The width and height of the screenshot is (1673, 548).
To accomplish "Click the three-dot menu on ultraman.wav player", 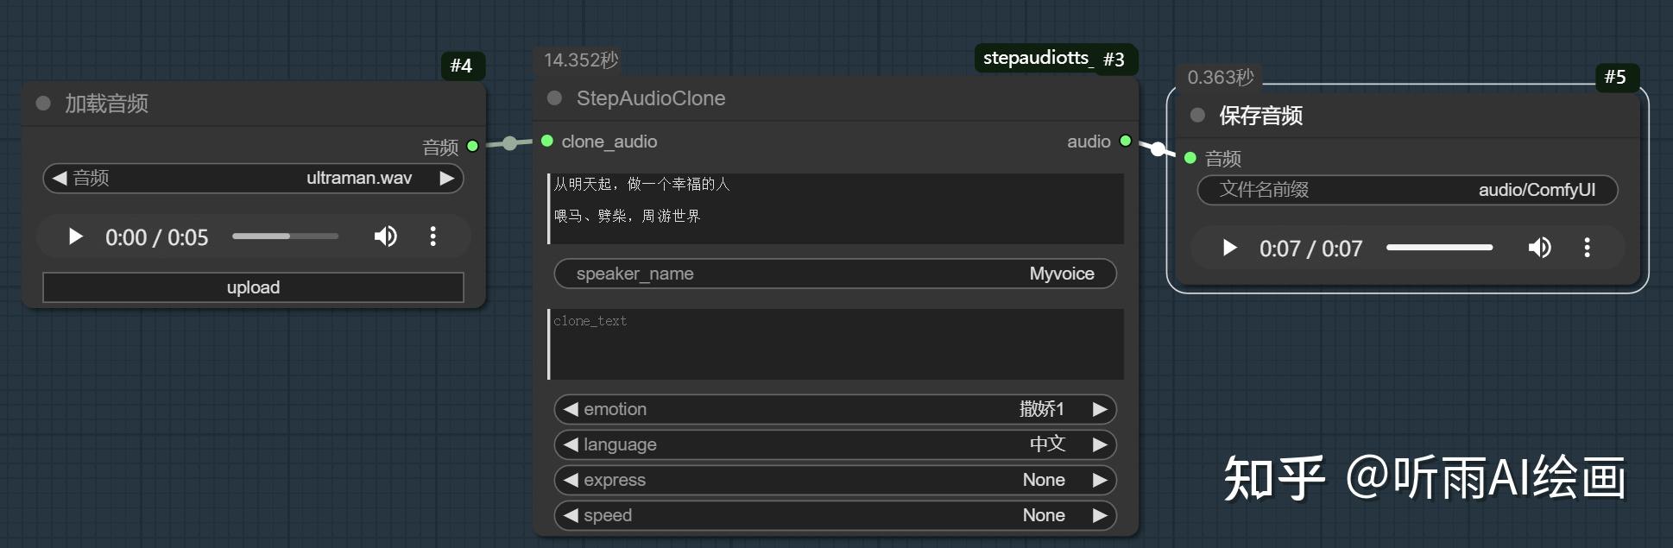I will [432, 236].
